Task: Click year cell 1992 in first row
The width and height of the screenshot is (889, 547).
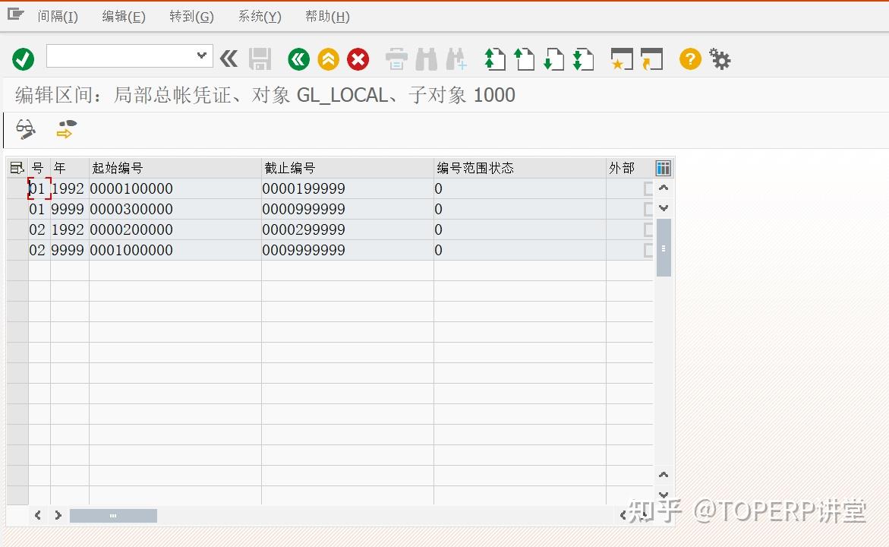Action: click(x=70, y=188)
